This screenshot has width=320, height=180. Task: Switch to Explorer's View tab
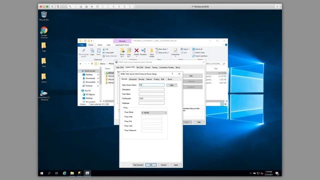click(108, 45)
